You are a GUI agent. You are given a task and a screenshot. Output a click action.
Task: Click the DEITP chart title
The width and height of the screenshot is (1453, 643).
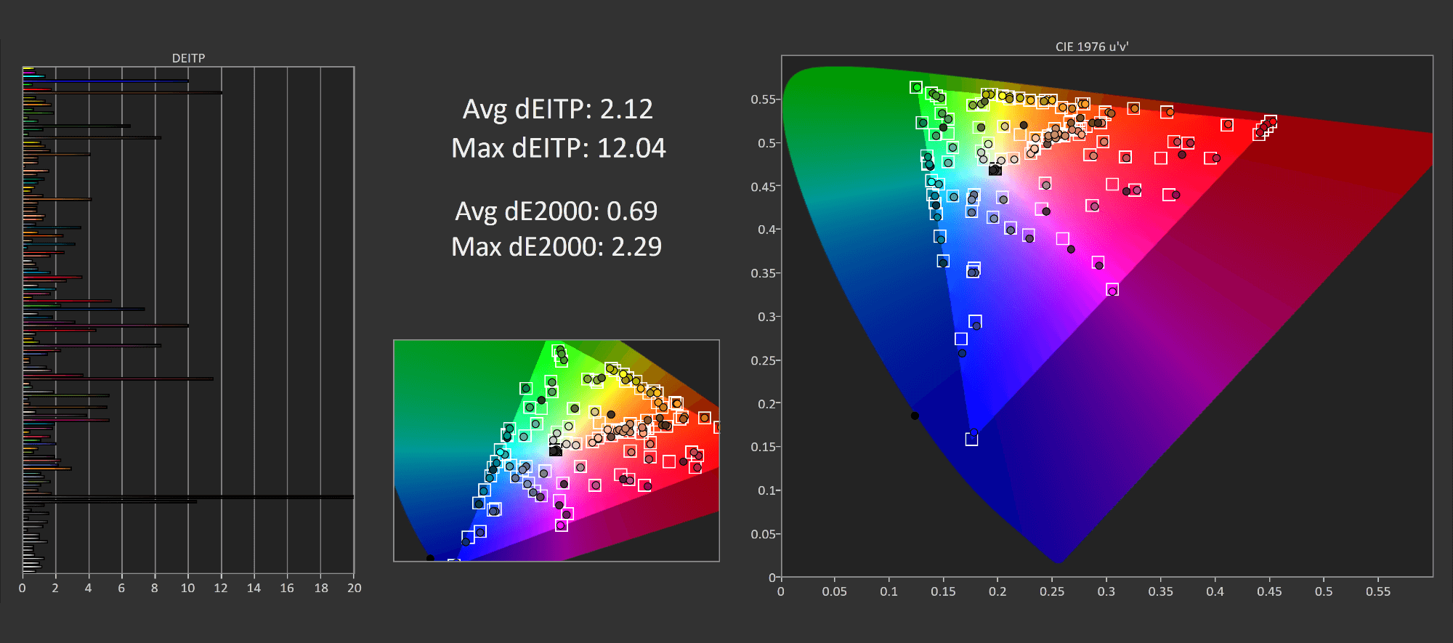[188, 58]
